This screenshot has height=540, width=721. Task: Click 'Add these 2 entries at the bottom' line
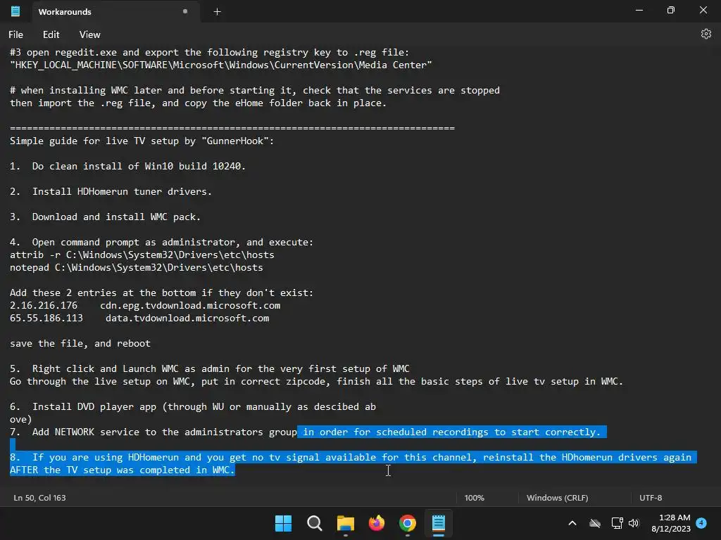161,292
